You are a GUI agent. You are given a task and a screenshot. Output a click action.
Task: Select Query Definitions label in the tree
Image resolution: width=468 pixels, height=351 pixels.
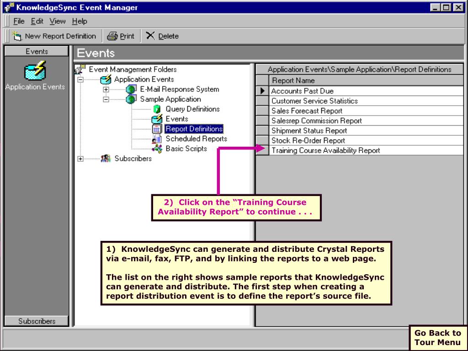tap(193, 109)
